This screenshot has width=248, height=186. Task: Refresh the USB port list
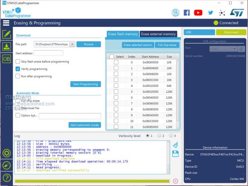pyautogui.click(x=241, y=49)
